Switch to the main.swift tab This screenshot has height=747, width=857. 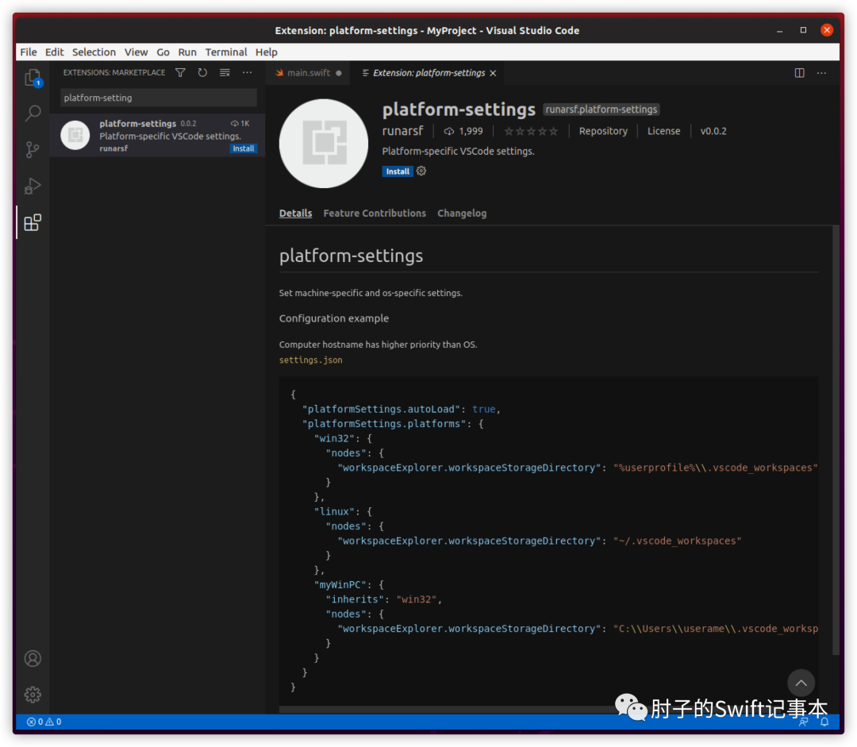click(x=309, y=73)
